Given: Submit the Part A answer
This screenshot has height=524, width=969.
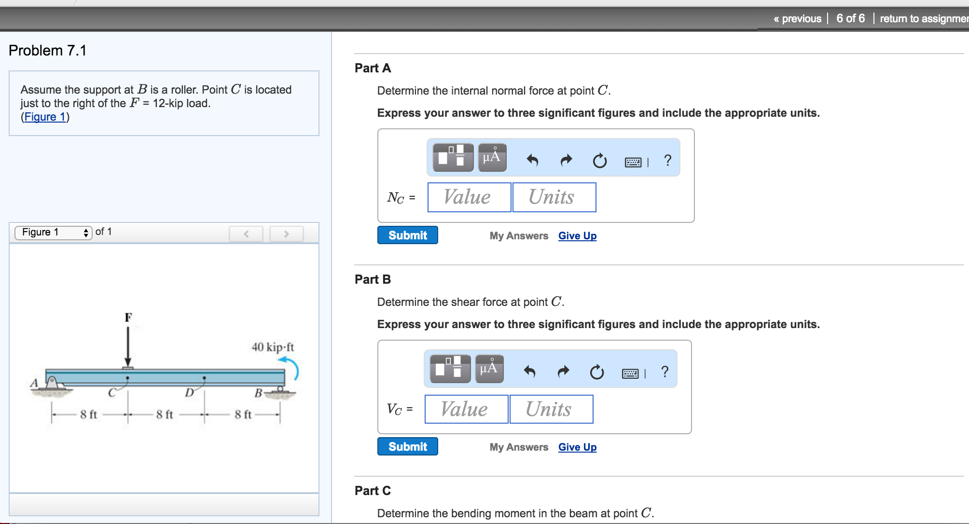Looking at the screenshot, I should click(x=407, y=235).
